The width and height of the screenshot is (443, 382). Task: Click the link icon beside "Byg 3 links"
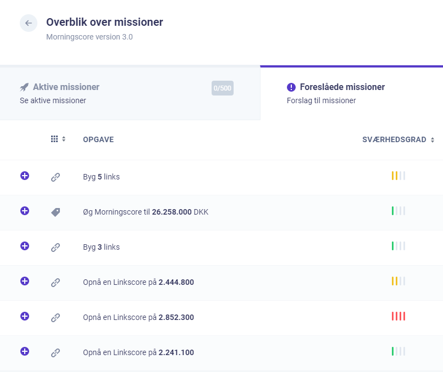[x=56, y=247]
